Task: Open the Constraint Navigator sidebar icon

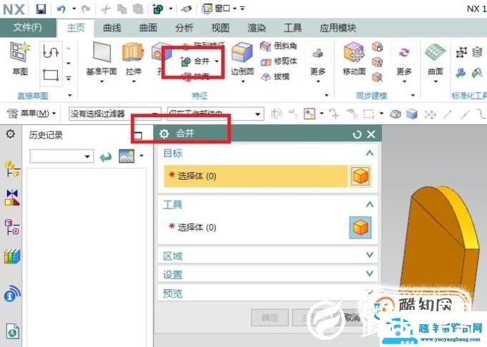Action: 12,198
